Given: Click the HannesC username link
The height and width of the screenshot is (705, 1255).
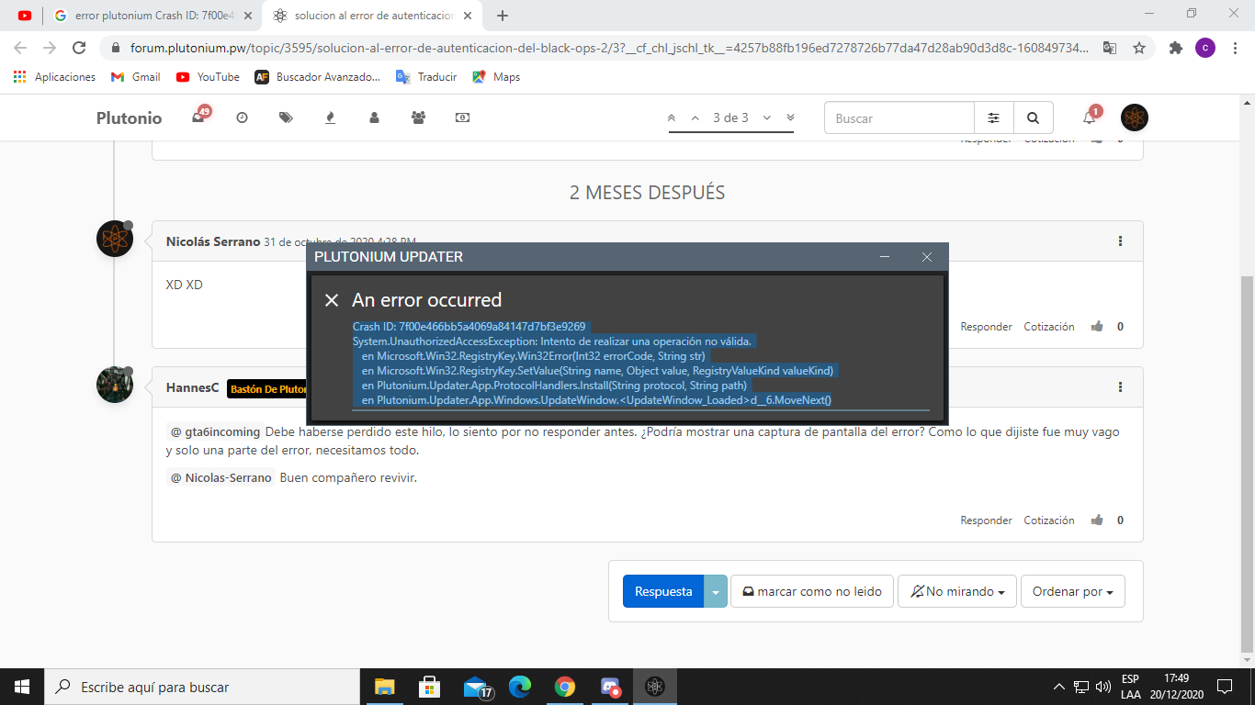Looking at the screenshot, I should pyautogui.click(x=193, y=388).
